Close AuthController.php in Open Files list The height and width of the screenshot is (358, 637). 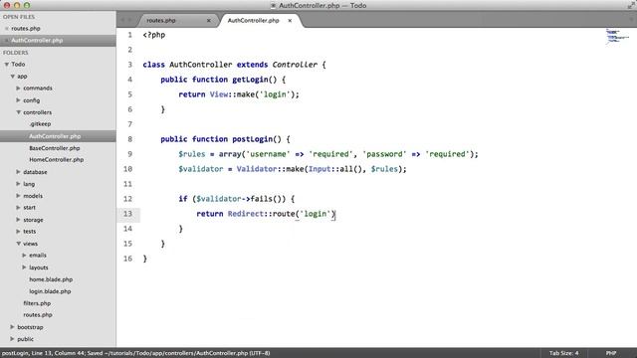pos(7,40)
